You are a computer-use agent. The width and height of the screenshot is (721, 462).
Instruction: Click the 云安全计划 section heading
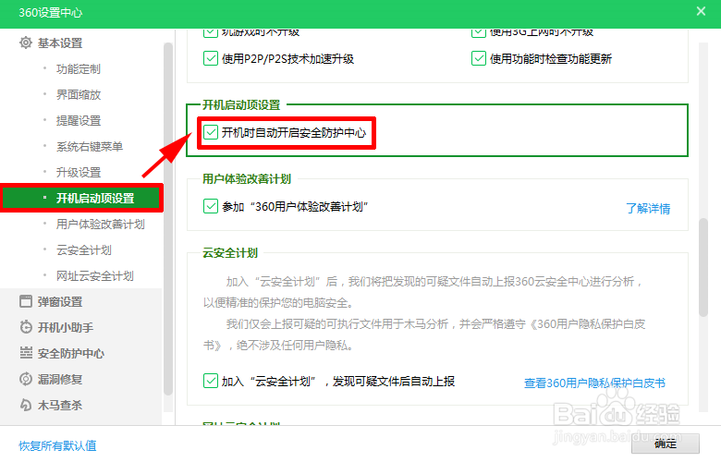point(230,253)
